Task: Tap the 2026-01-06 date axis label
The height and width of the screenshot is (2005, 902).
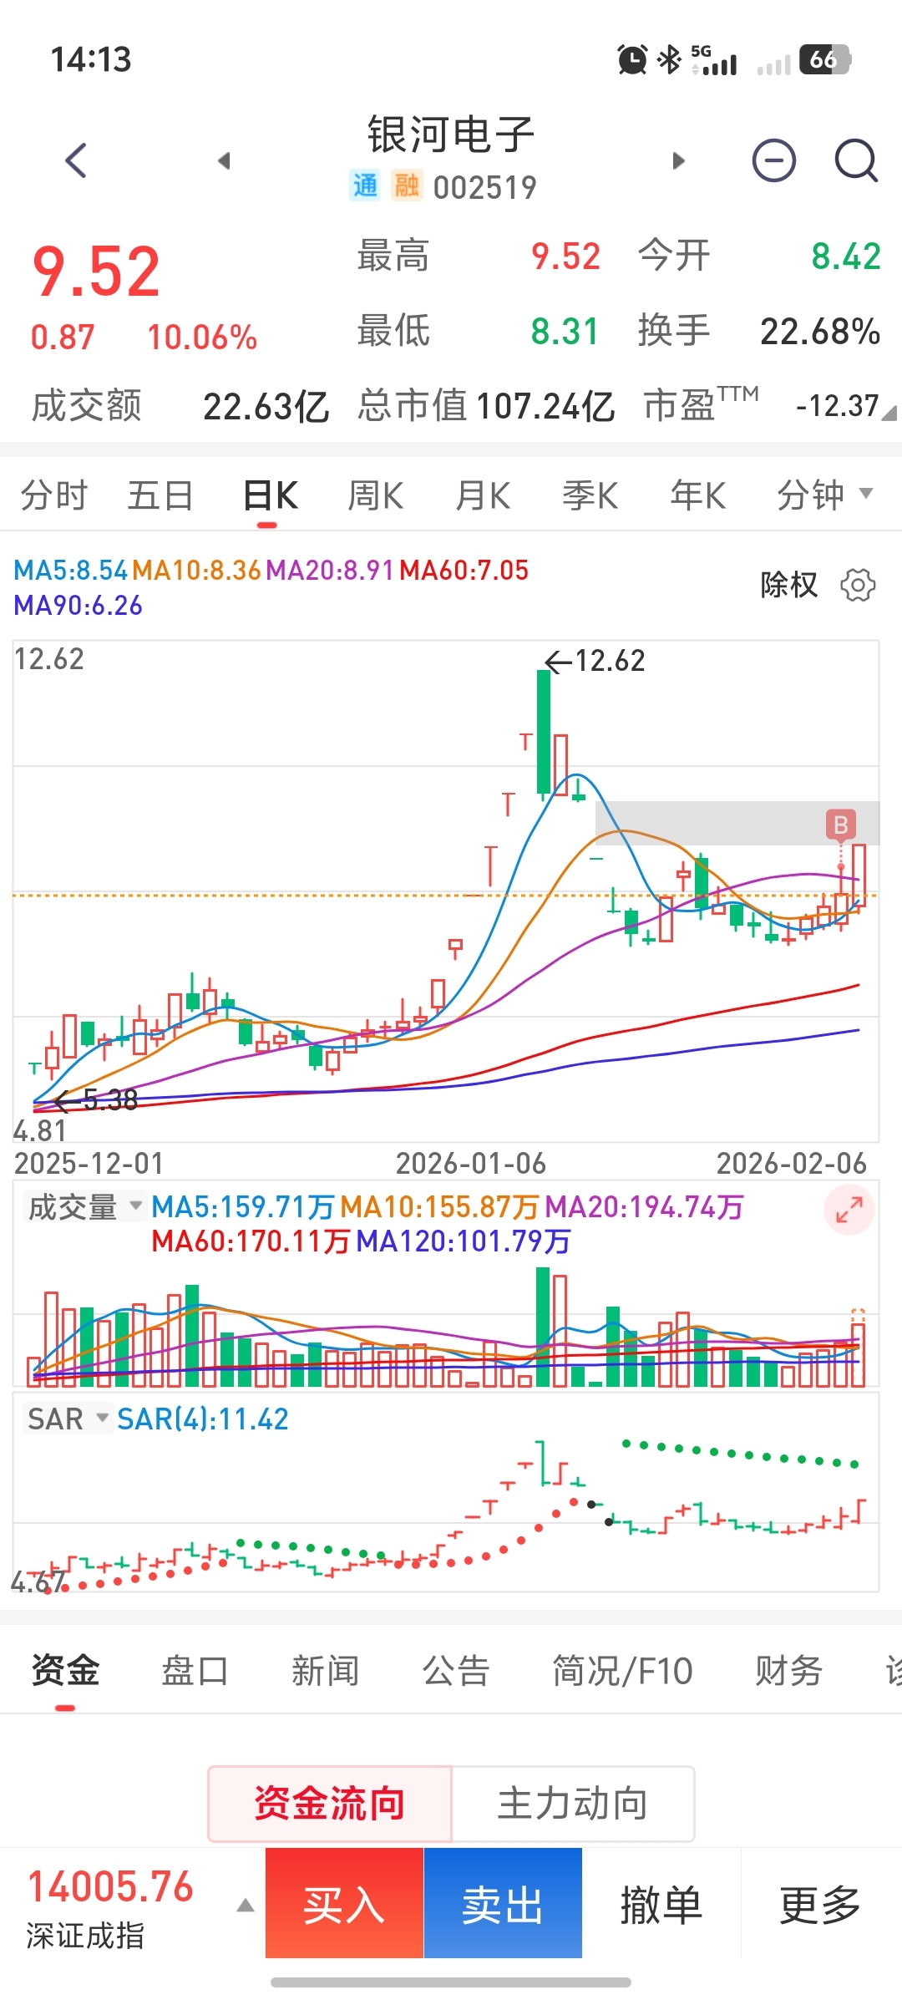Action: click(470, 1163)
